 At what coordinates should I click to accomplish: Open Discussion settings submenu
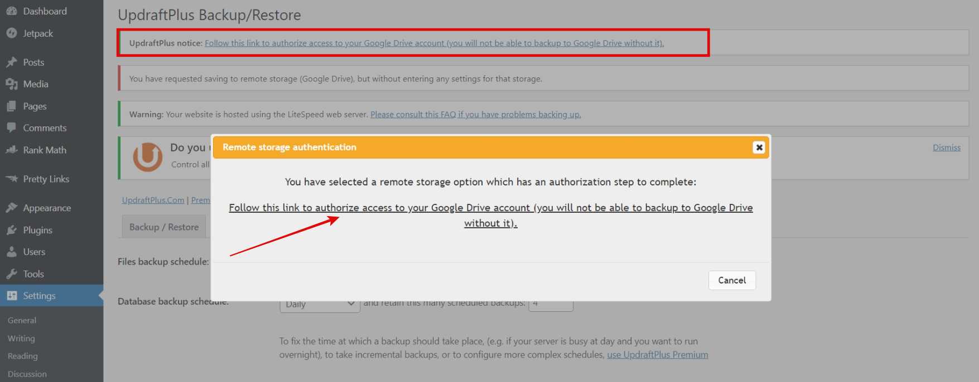point(27,374)
